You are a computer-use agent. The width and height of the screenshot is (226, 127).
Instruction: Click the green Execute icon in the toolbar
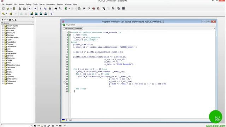click(x=66, y=8)
